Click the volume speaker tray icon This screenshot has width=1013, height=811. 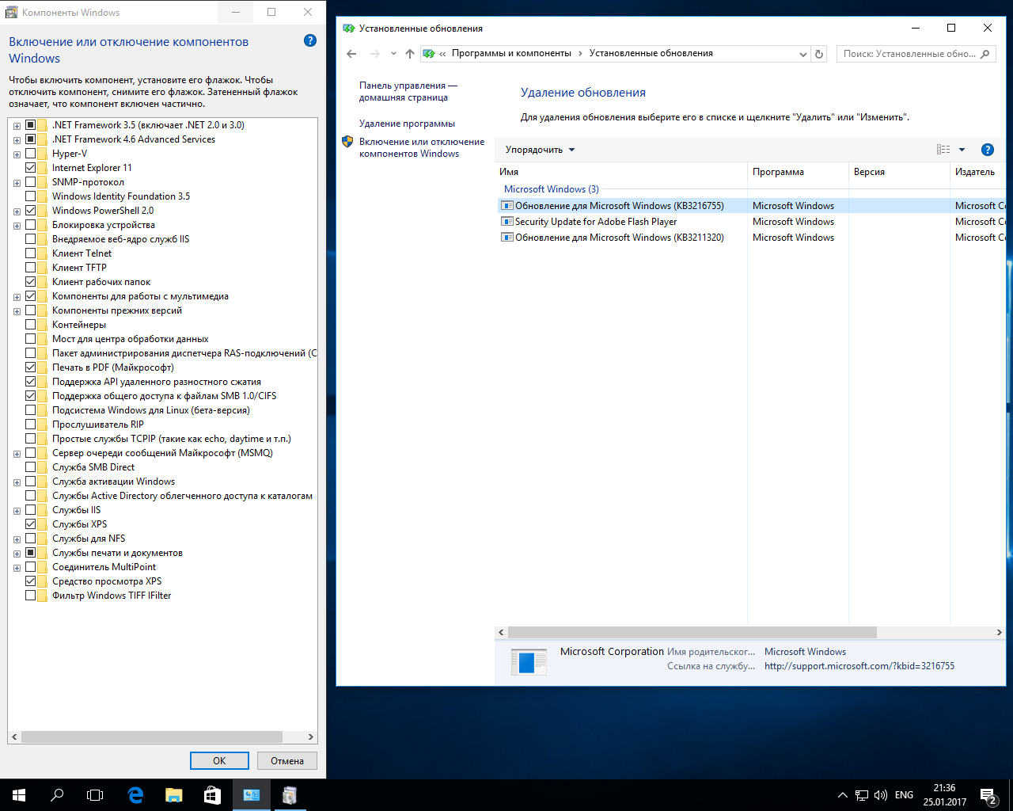[881, 795]
